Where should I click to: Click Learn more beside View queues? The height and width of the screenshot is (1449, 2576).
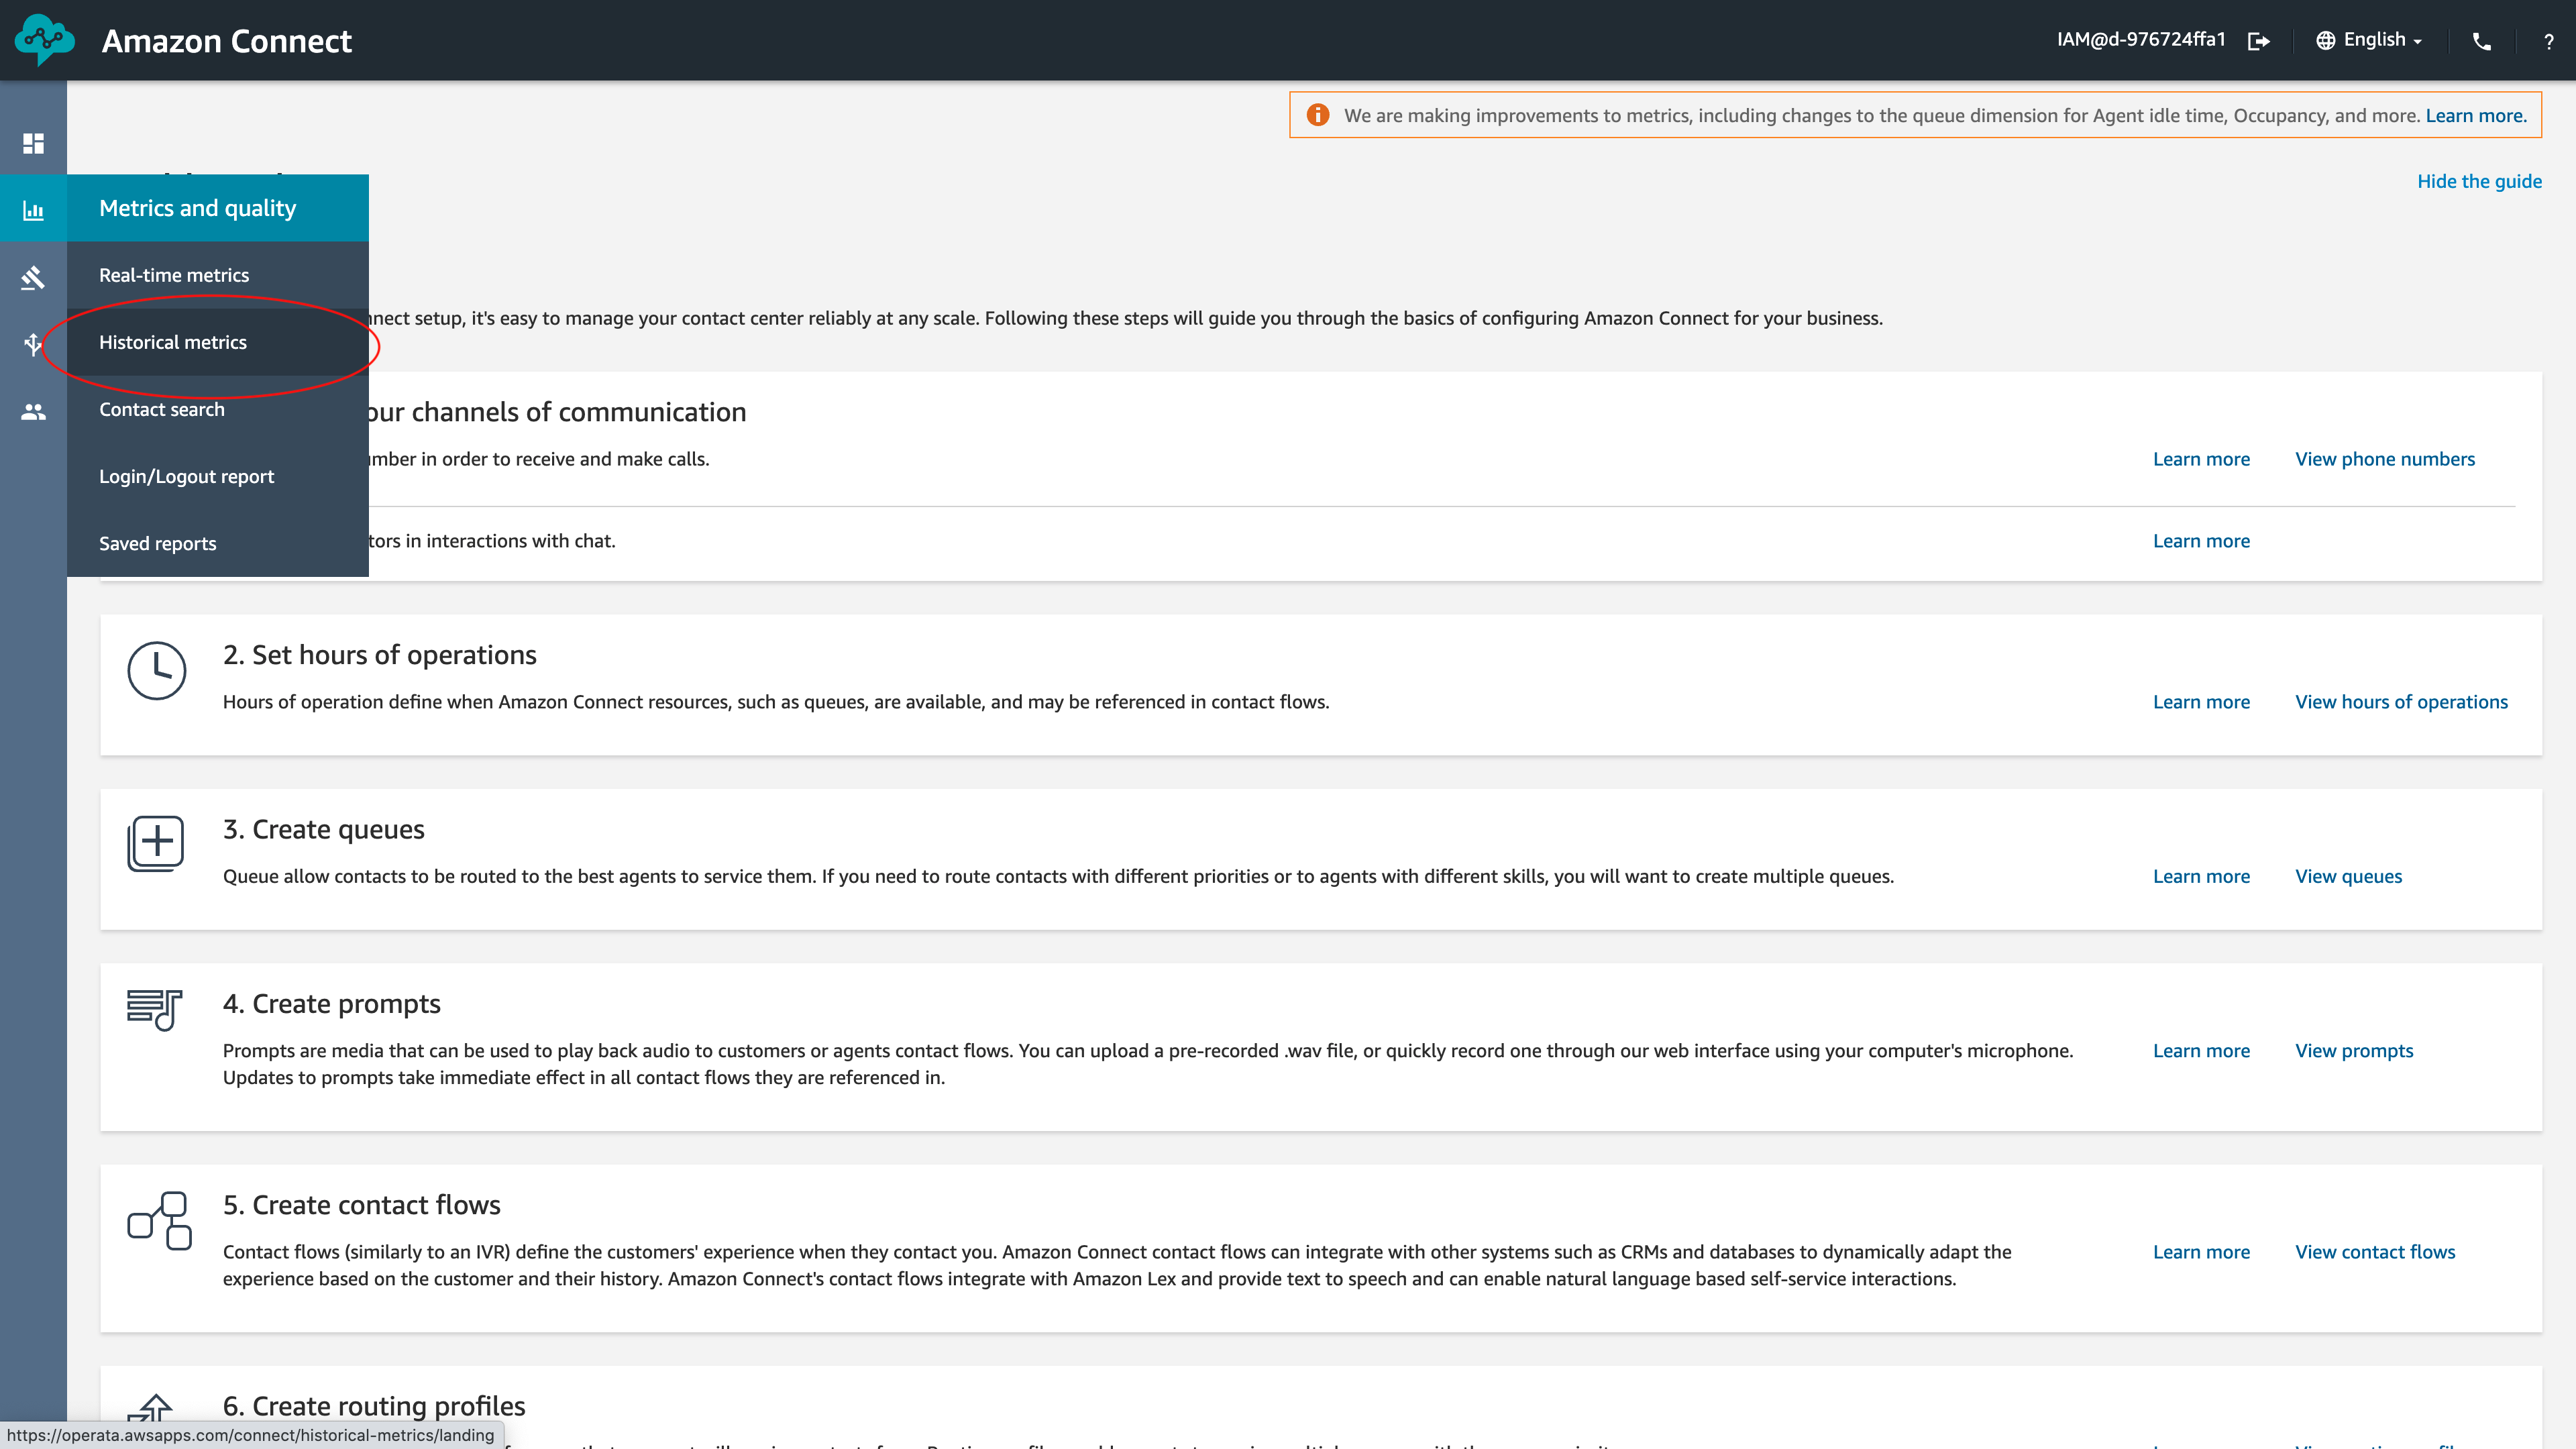click(x=2201, y=876)
